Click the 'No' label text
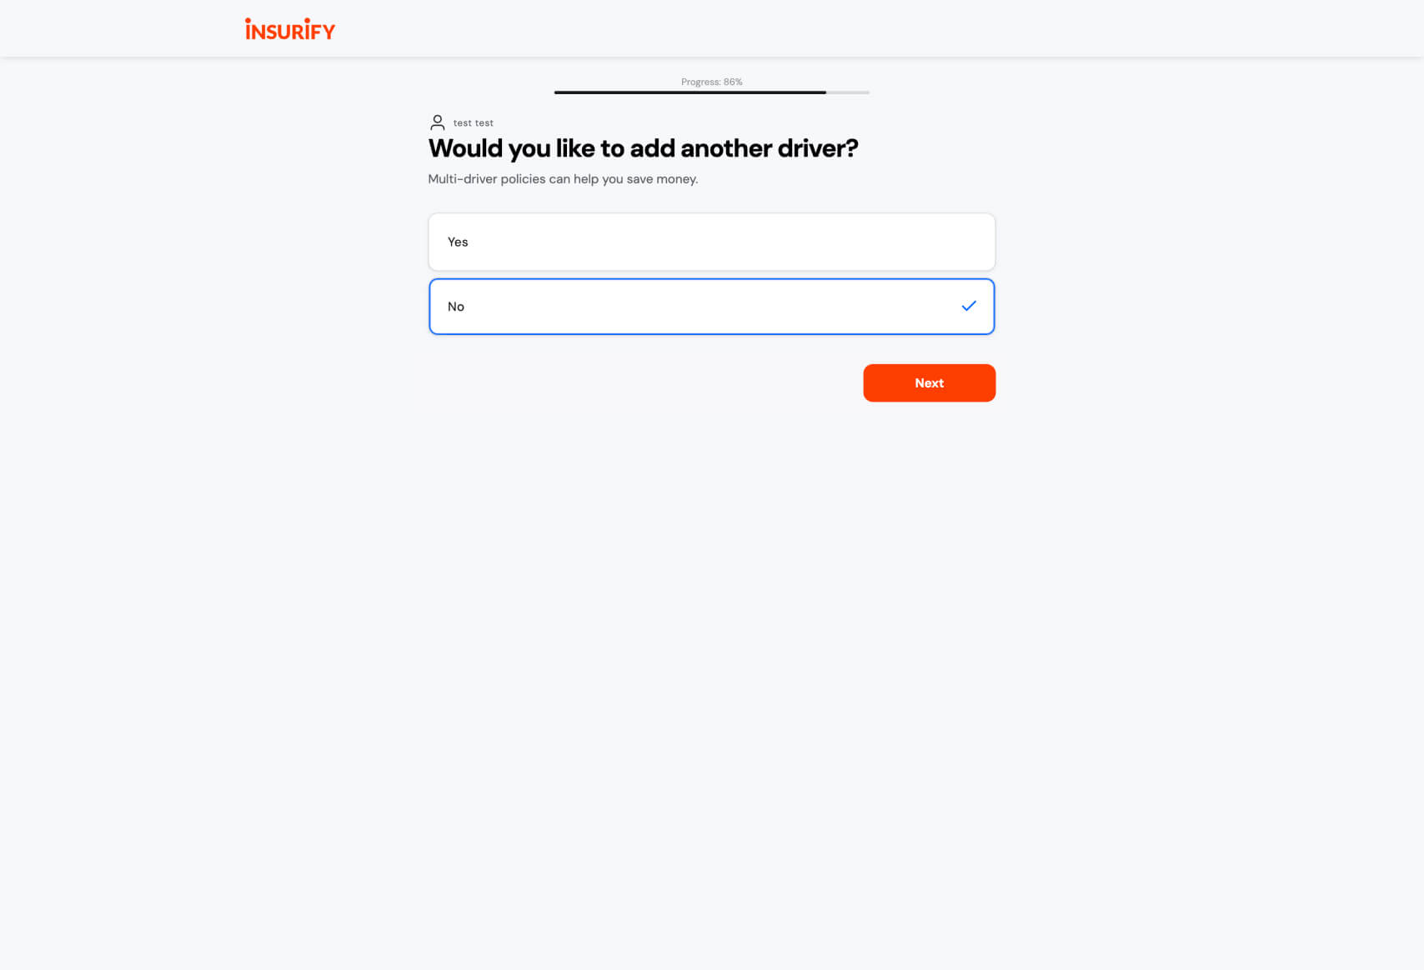This screenshot has height=970, width=1424. pos(456,307)
